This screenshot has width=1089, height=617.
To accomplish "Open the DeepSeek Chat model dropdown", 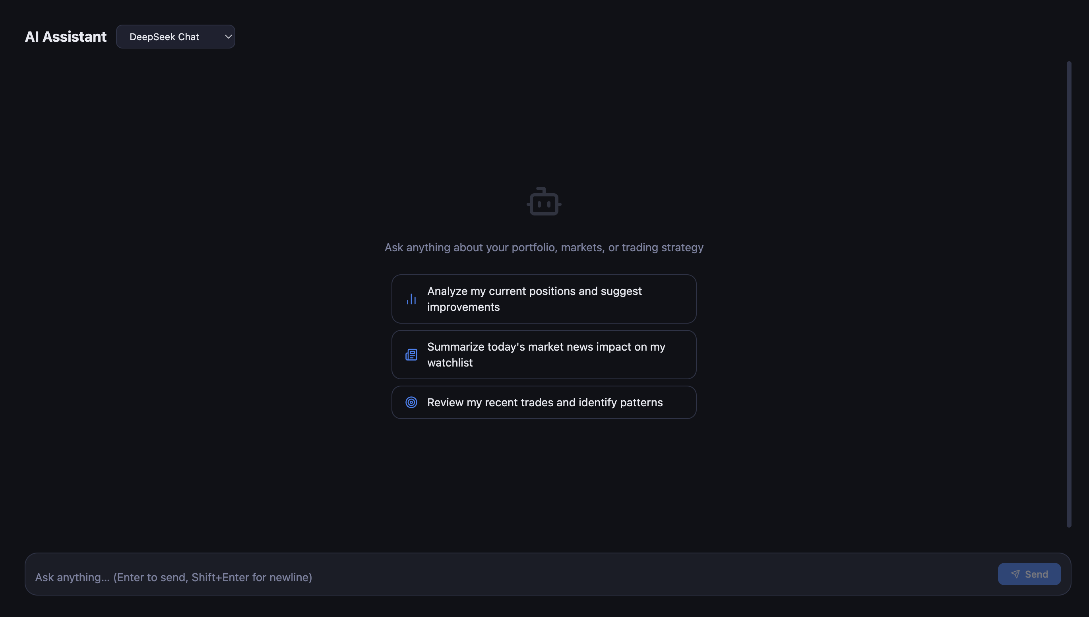I will (175, 37).
